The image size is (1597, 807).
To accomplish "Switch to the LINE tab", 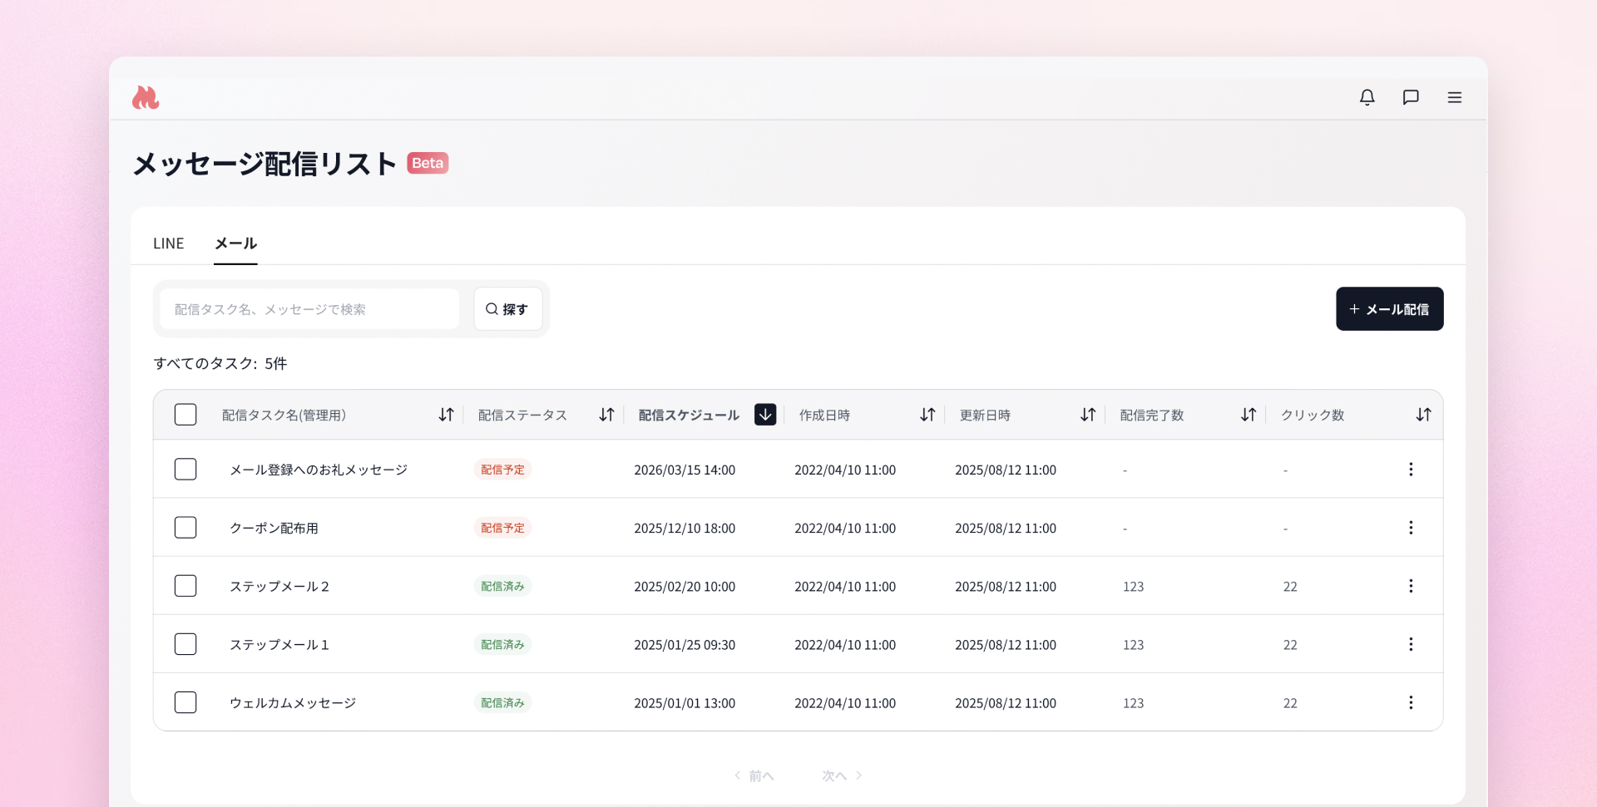I will coord(169,244).
